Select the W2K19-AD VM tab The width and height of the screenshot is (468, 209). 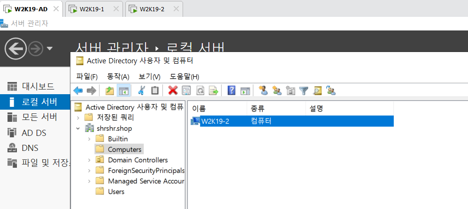(31, 9)
